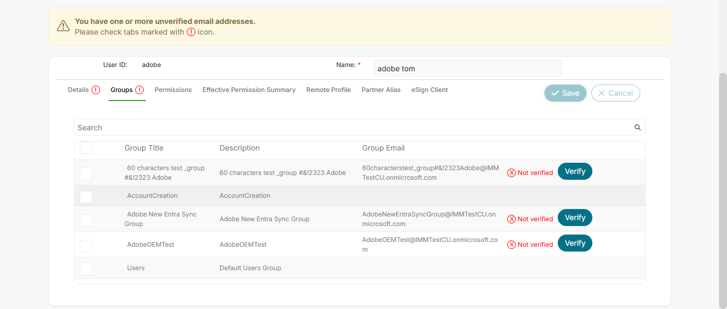Image resolution: width=727 pixels, height=309 pixels.
Task: Click alert icon on Groups tab
Action: tap(139, 90)
